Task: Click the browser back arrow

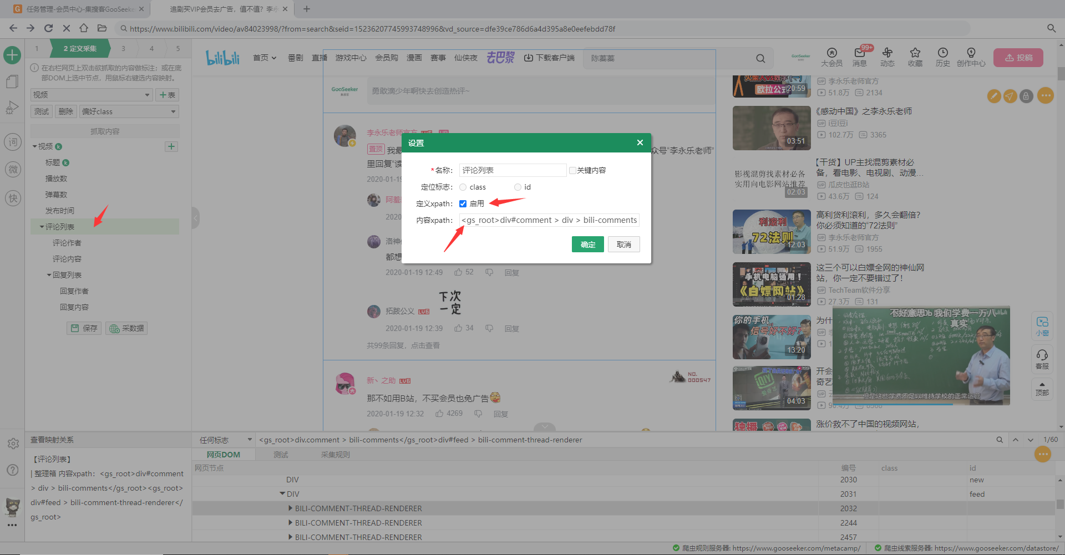Action: click(x=13, y=28)
